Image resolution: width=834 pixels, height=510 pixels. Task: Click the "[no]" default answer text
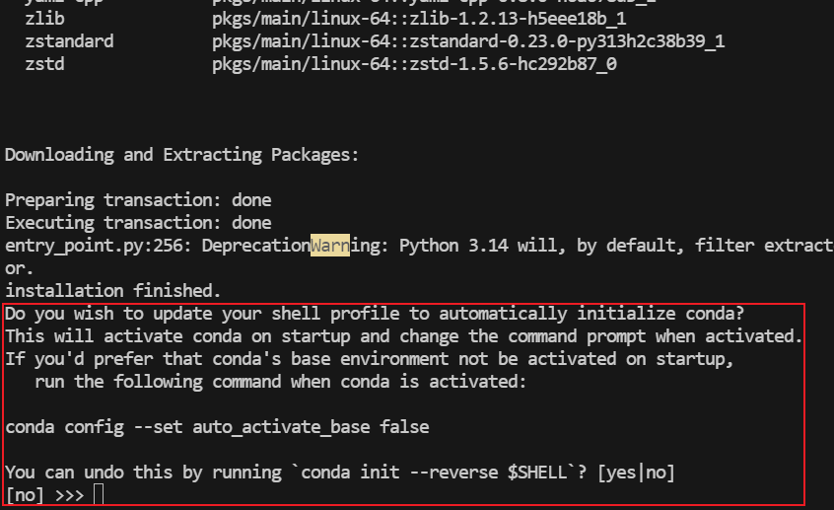25,495
